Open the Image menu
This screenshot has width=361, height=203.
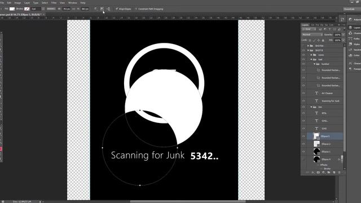(x=17, y=3)
